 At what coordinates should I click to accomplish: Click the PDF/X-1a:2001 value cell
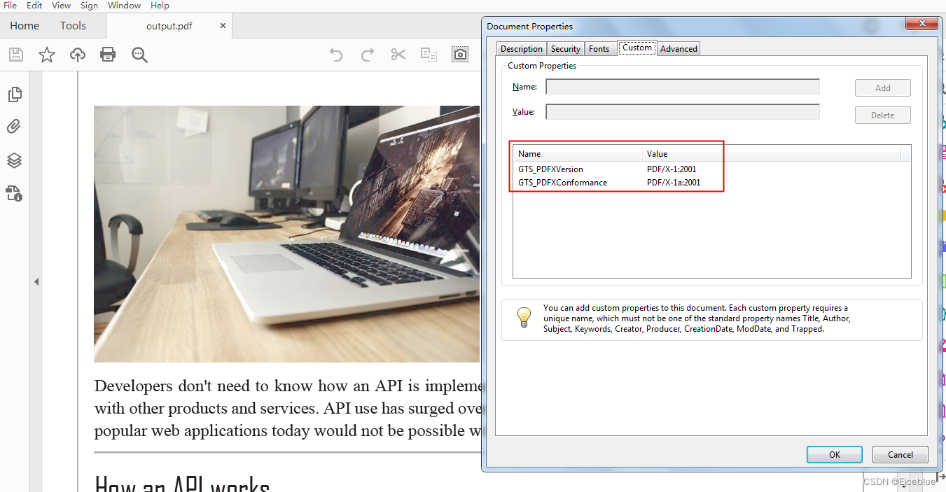674,183
